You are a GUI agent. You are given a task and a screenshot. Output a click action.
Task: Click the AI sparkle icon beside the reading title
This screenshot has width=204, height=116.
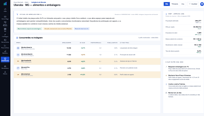[17, 14]
